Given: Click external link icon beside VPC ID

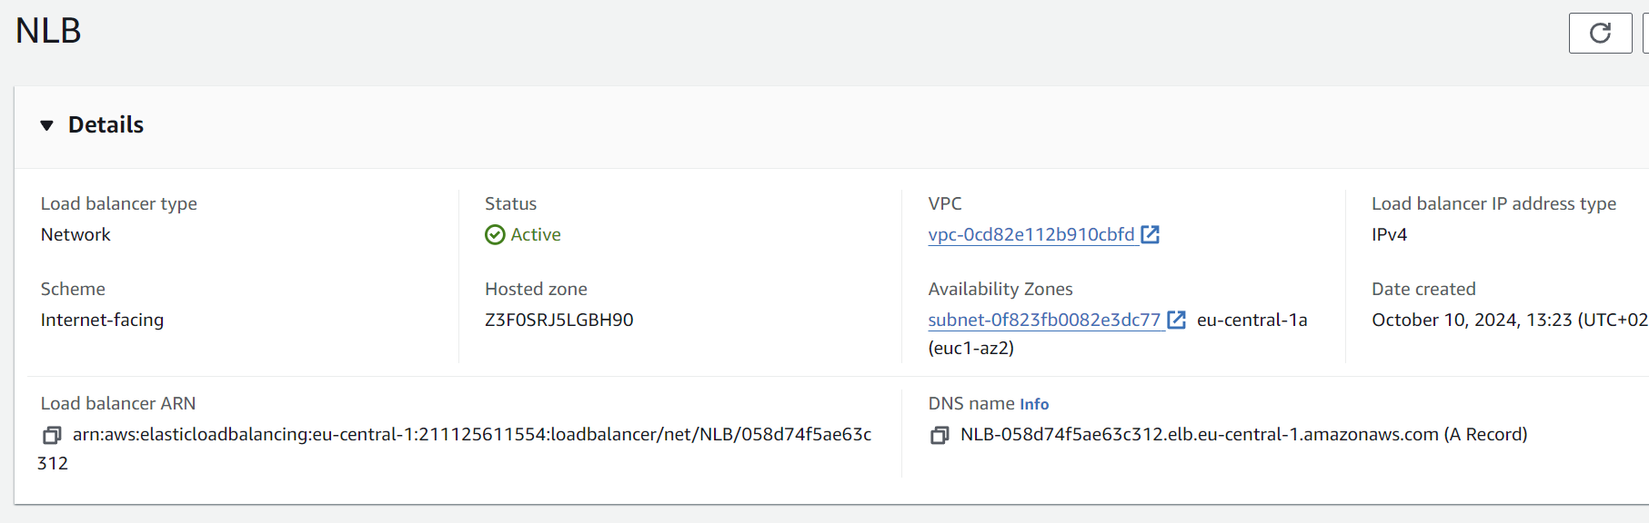Looking at the screenshot, I should (1151, 235).
